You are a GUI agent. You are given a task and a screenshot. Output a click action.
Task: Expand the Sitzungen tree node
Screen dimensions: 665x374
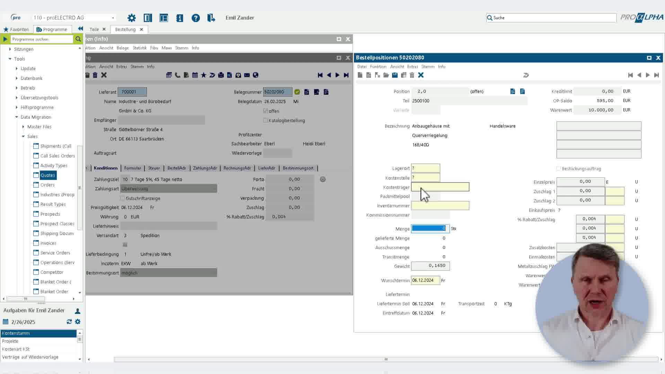tap(10, 49)
